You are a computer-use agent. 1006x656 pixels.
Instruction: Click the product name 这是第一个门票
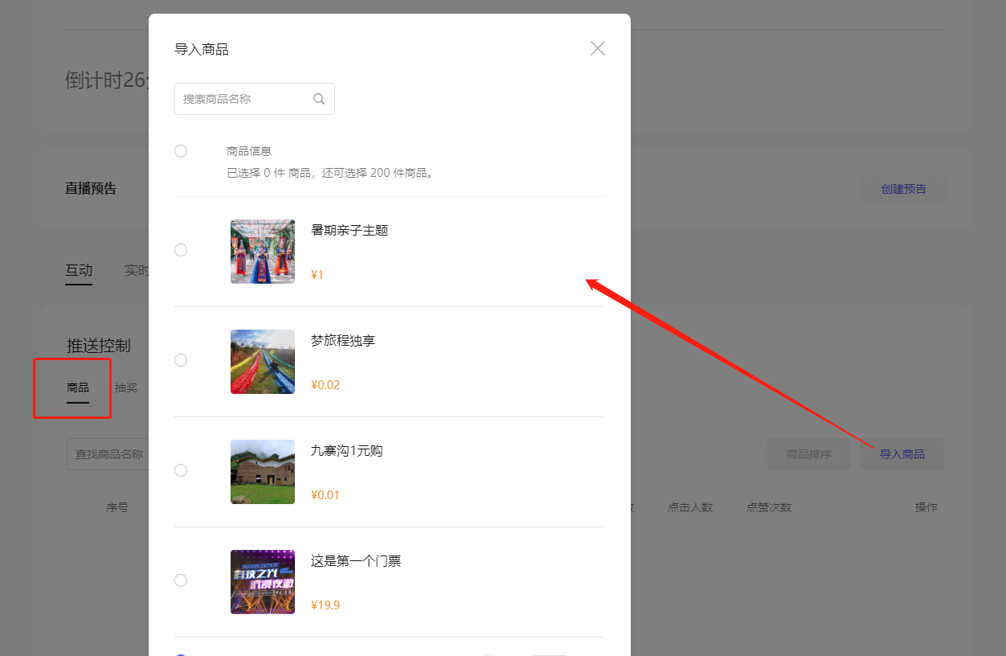pyautogui.click(x=356, y=561)
